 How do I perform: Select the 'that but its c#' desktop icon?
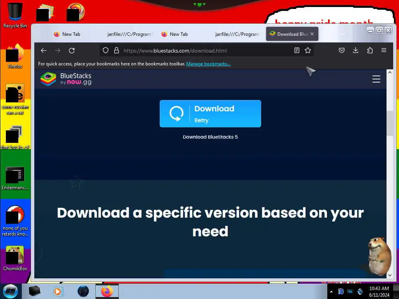coord(15,137)
